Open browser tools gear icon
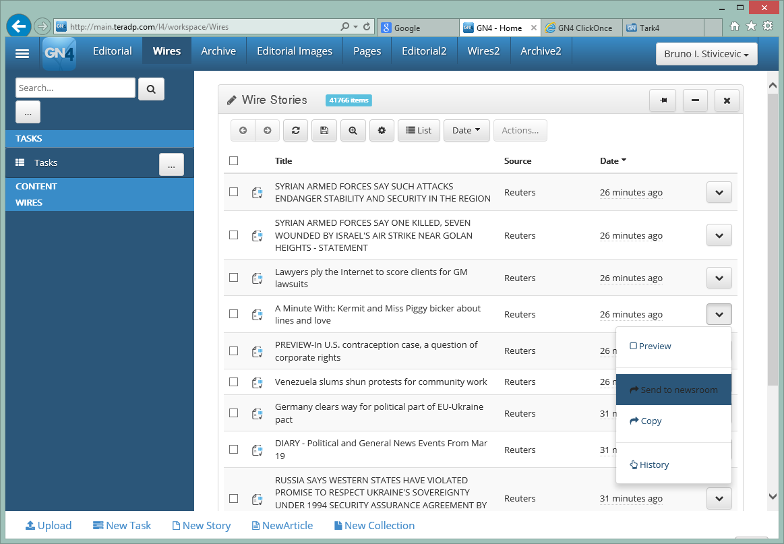Viewport: 784px width, 544px height. click(768, 26)
